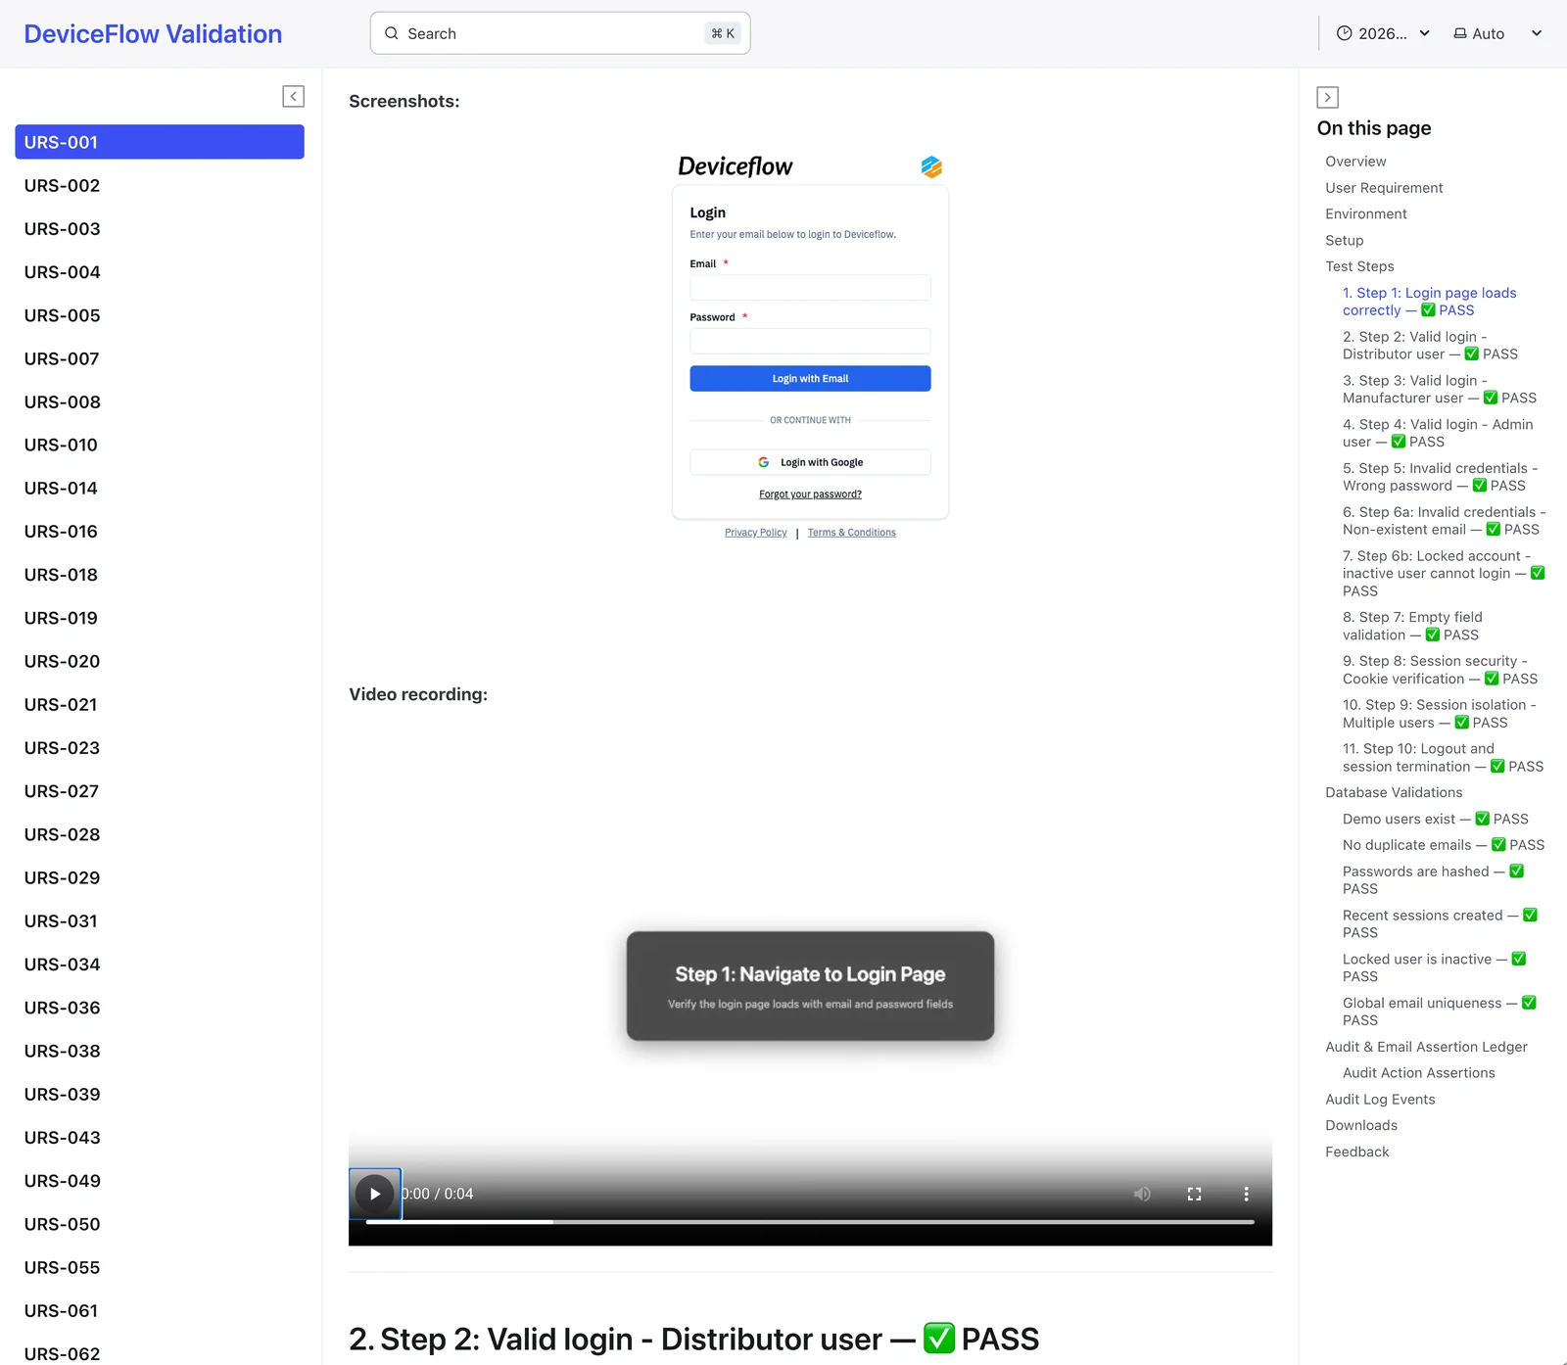Jump to Overview section
Screen dimensions: 1567x1365
pyautogui.click(x=1355, y=162)
